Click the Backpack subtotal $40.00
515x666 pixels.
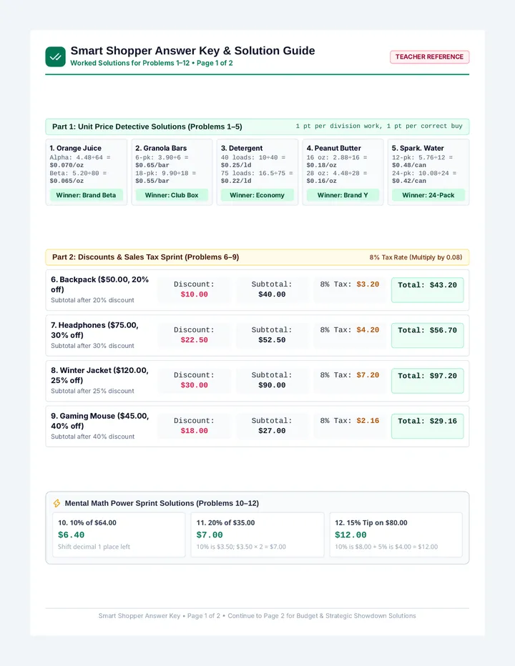272,294
